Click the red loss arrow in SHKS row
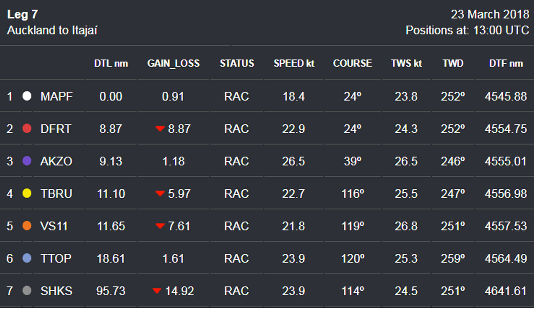The width and height of the screenshot is (534, 309). tap(157, 291)
